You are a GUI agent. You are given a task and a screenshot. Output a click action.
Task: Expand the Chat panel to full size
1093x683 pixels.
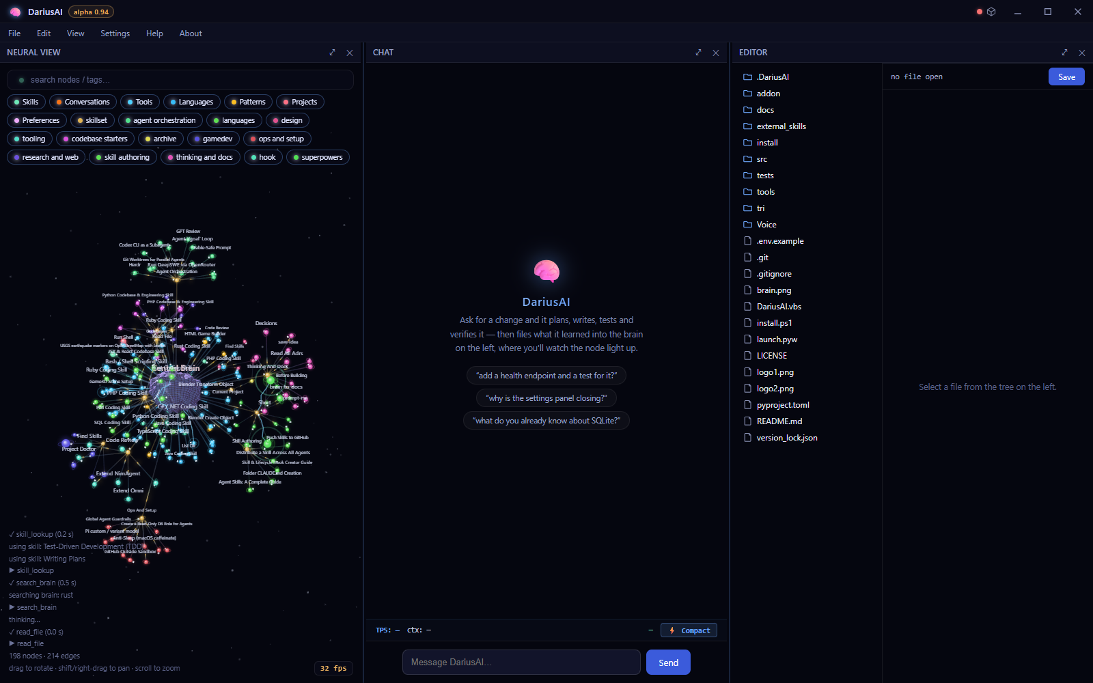699,53
